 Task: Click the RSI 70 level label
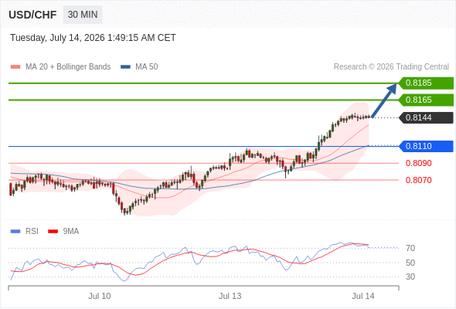click(410, 248)
